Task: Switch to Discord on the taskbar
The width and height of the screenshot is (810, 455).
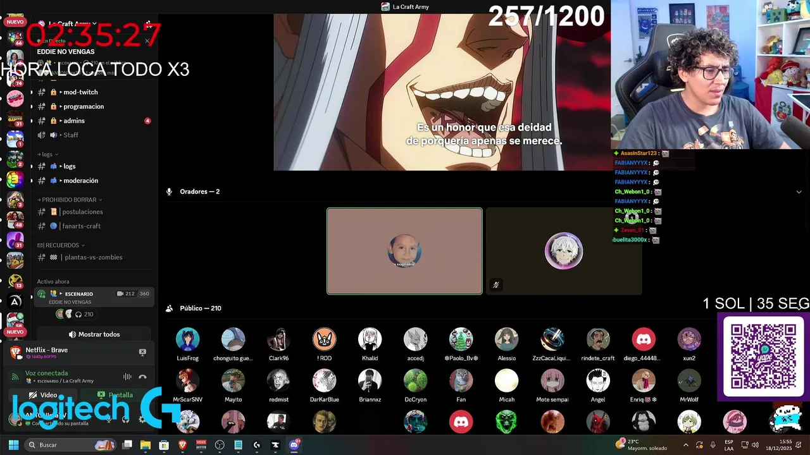Action: click(294, 445)
